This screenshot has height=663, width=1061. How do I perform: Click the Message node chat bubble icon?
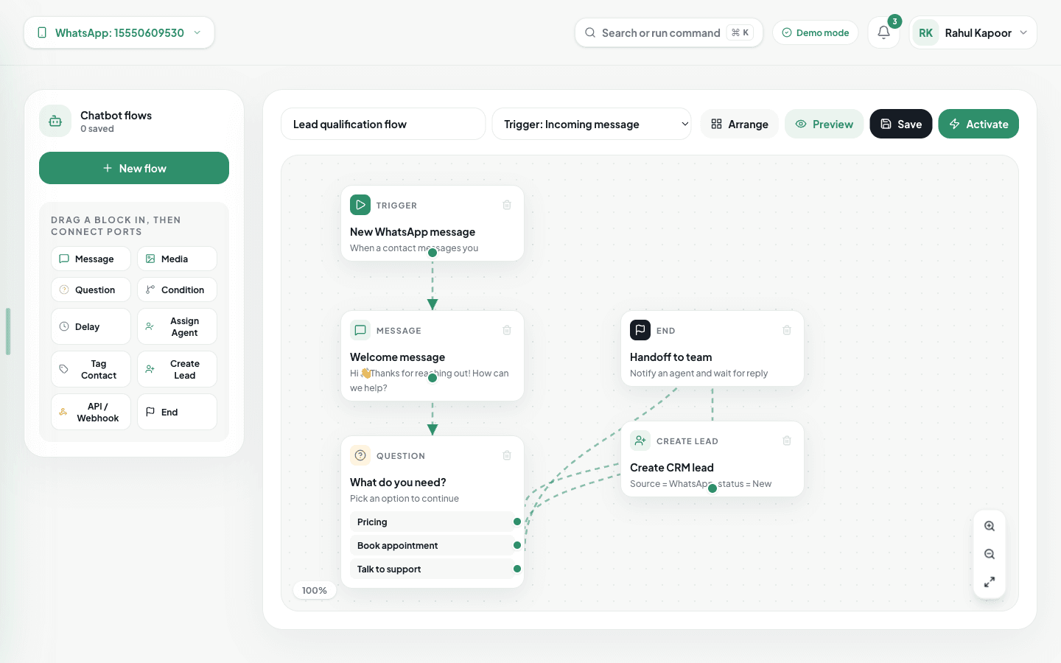tap(360, 330)
